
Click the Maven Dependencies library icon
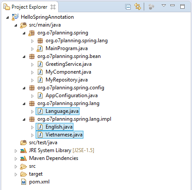pos(23,158)
